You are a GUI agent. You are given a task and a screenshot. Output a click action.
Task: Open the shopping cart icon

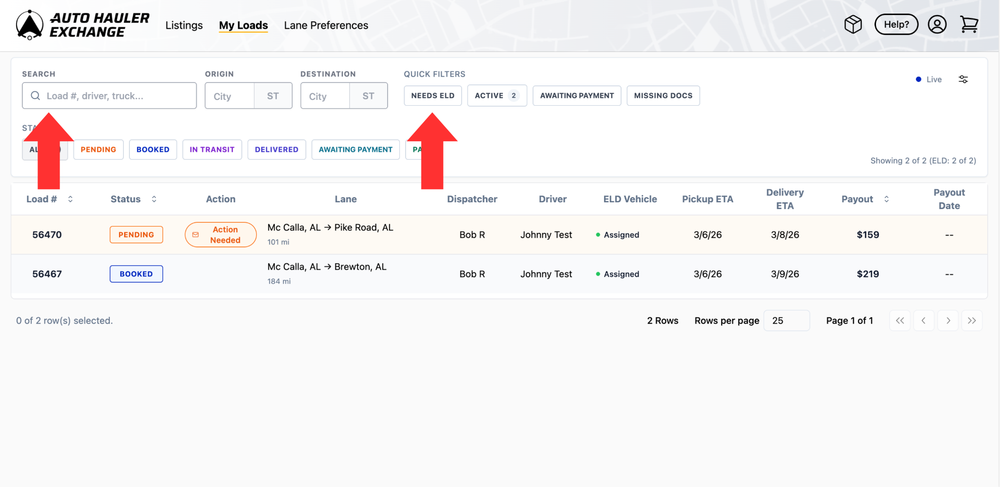click(969, 24)
